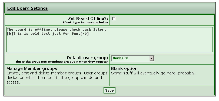
Task: Click the opening [b] tag in message
Action: pos(10,34)
